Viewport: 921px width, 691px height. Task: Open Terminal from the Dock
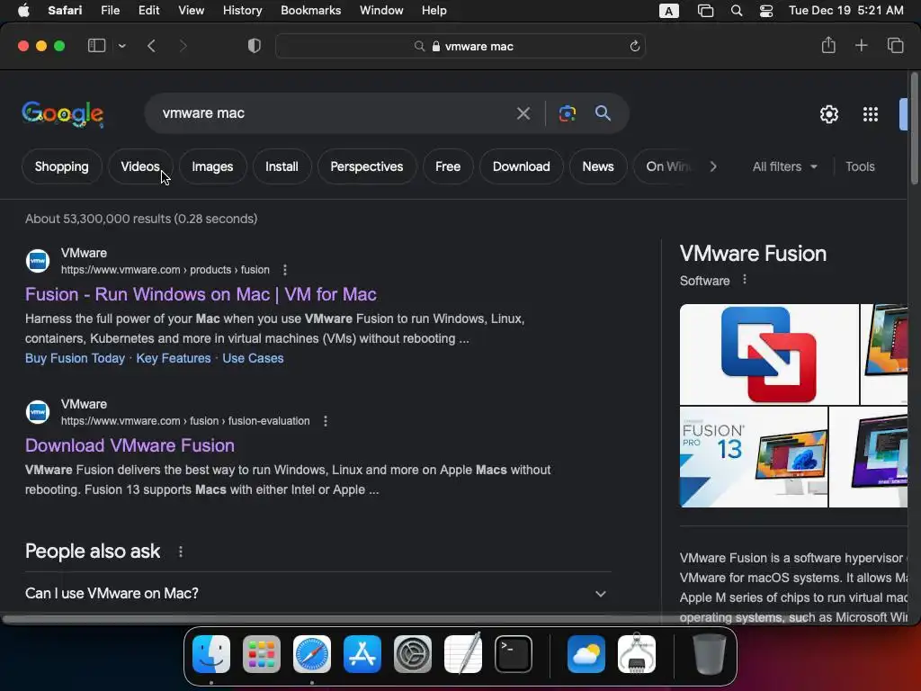click(514, 654)
